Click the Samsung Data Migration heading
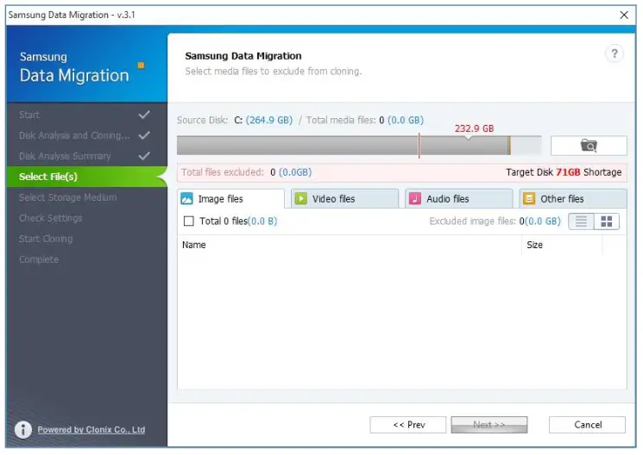This screenshot has height=455, width=643. click(x=243, y=56)
